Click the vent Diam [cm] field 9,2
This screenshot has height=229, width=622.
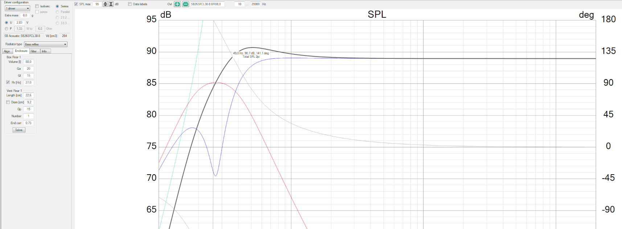(29, 102)
